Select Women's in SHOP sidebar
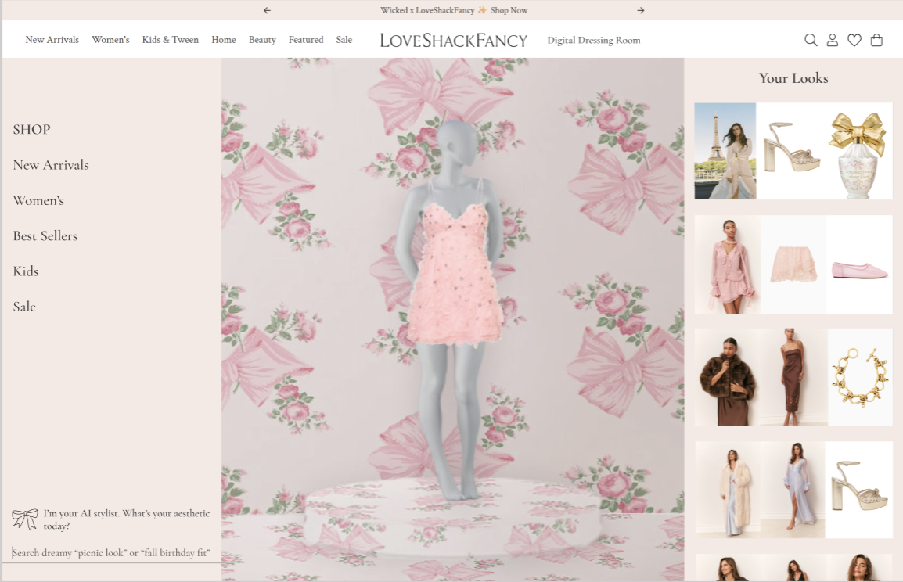Image resolution: width=903 pixels, height=582 pixels. [x=38, y=200]
